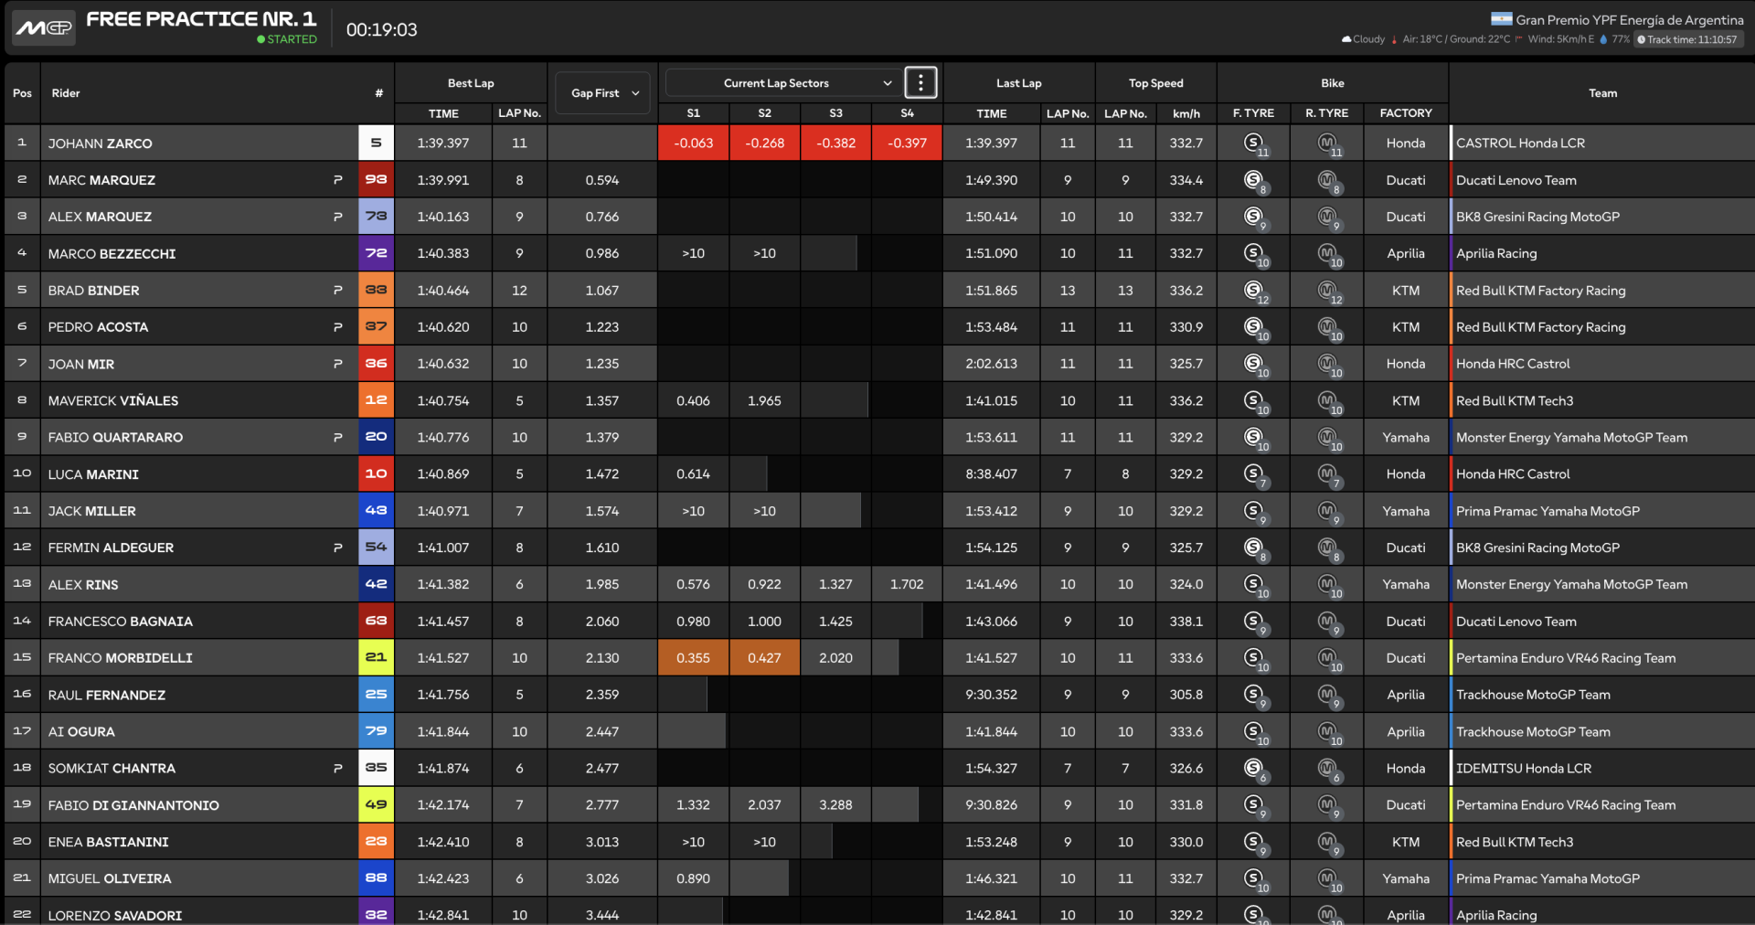This screenshot has width=1755, height=925.
Task: Click the pit icon beside Marc Marquez
Action: tap(338, 180)
